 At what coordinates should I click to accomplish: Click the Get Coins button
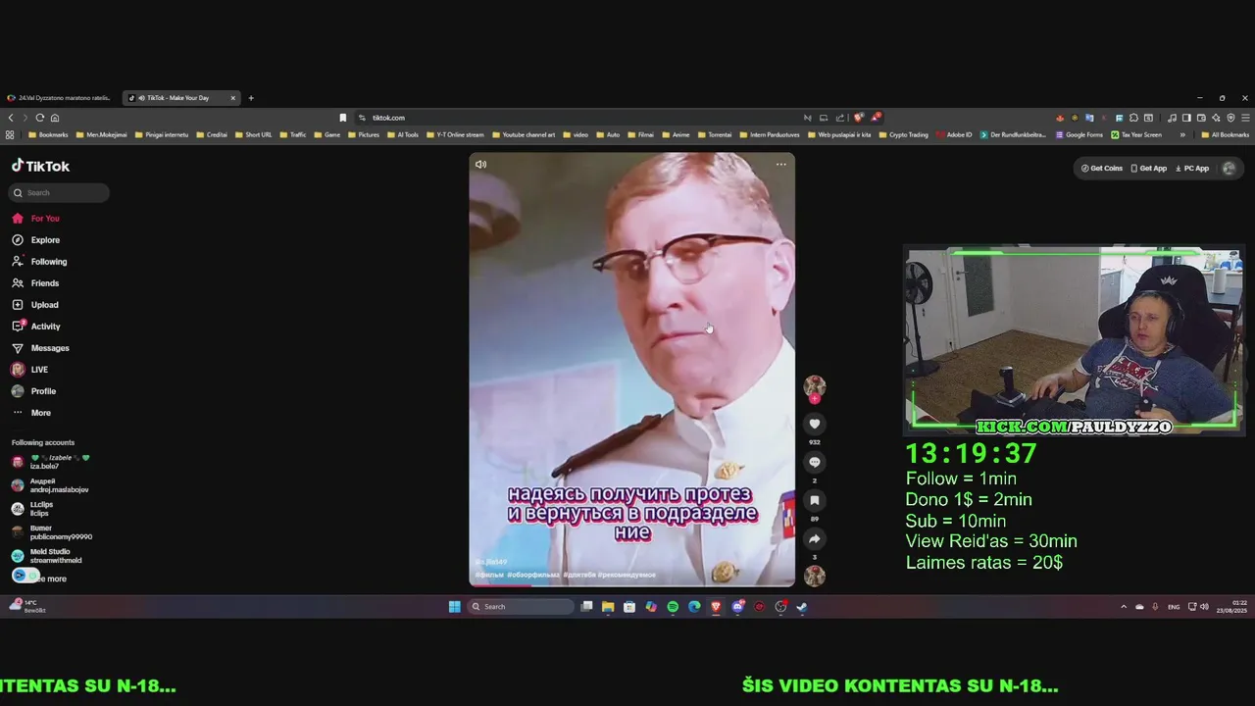[1101, 169]
